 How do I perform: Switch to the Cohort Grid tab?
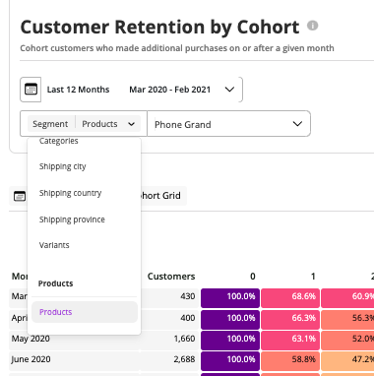160,196
